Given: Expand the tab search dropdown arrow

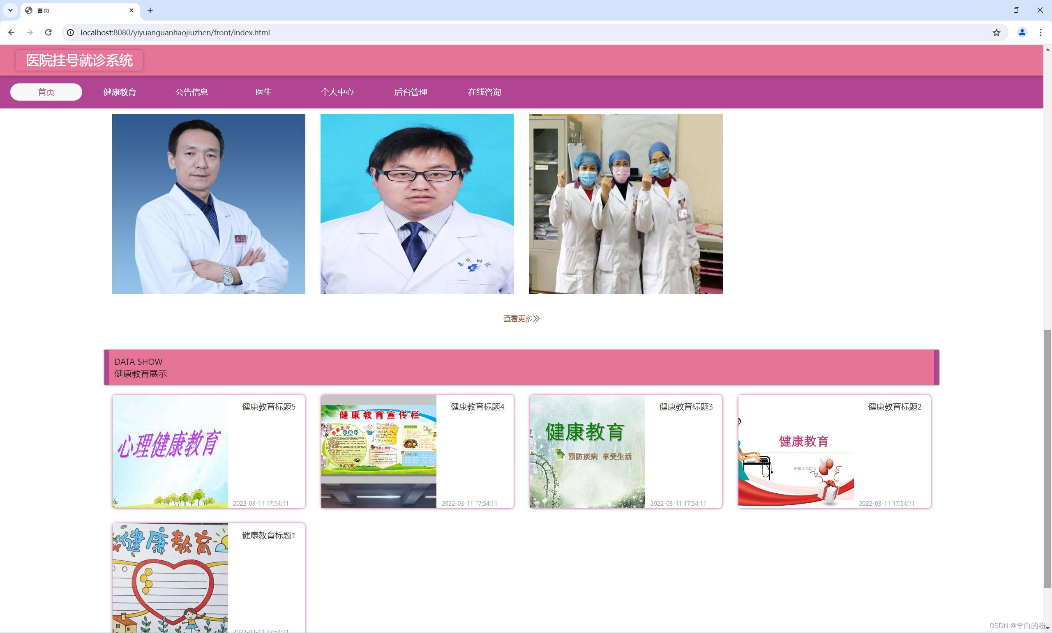Looking at the screenshot, I should 10,10.
